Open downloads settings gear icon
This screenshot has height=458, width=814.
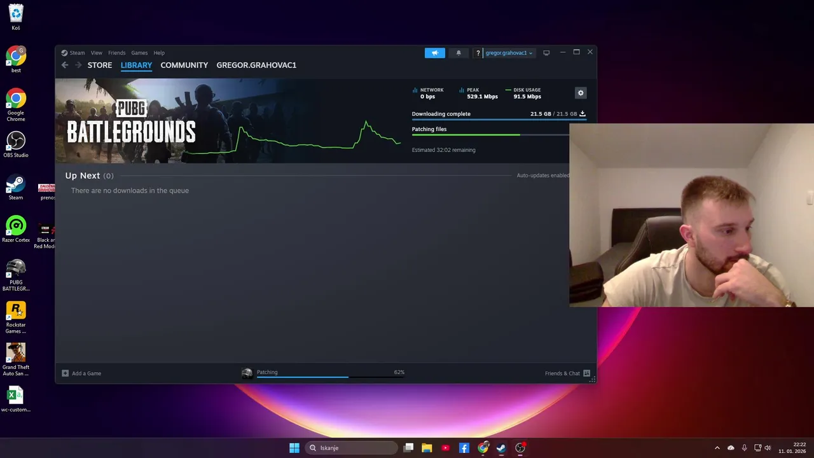pyautogui.click(x=581, y=93)
